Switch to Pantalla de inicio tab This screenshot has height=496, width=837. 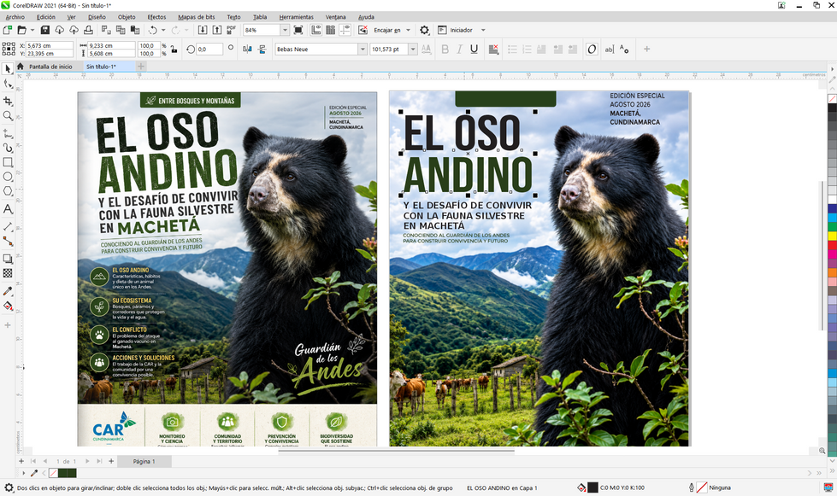50,67
